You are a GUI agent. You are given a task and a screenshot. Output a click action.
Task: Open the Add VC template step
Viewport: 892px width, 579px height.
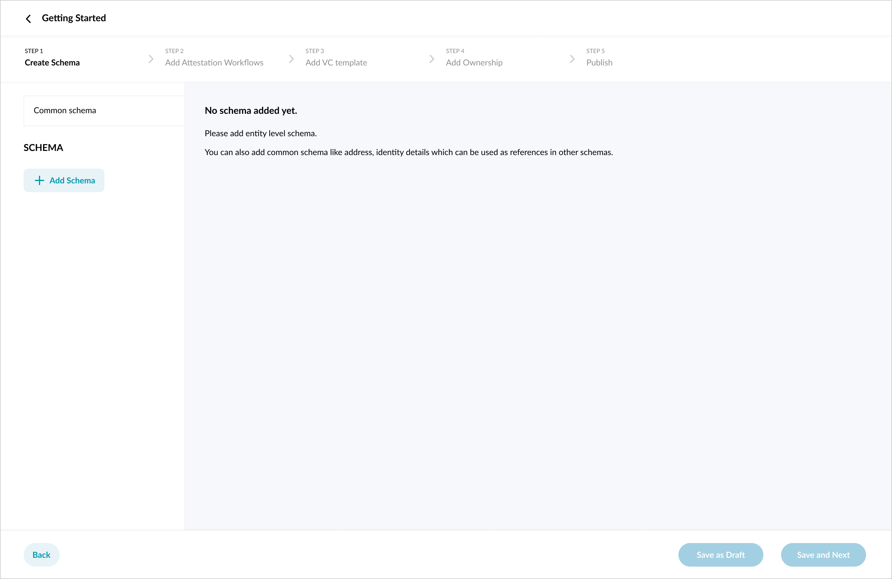(x=336, y=62)
